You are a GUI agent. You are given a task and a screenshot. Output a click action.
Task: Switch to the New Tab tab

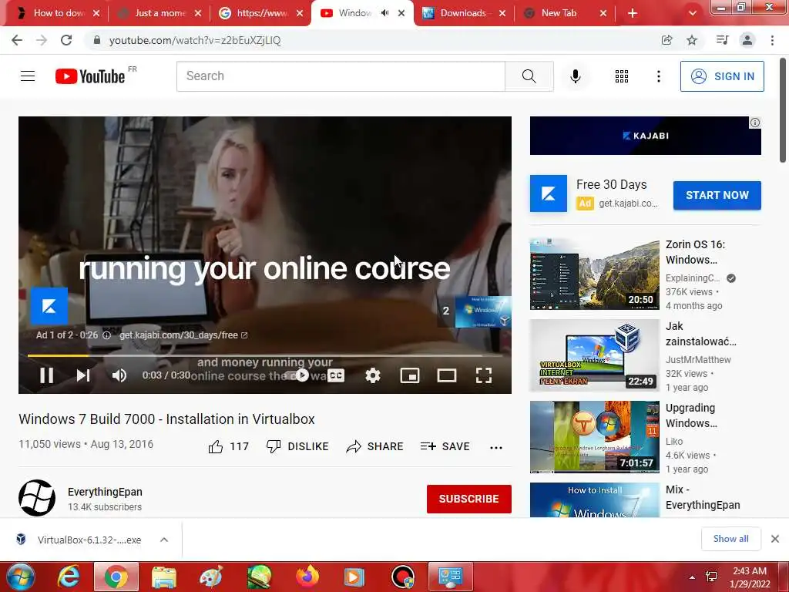565,13
